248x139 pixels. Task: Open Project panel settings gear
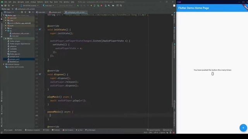pos(29,12)
